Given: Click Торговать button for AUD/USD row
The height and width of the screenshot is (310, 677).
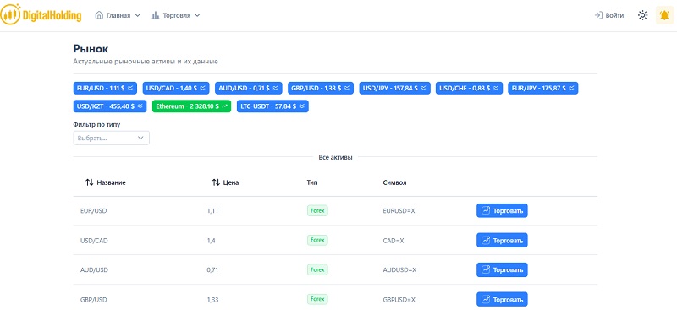Looking at the screenshot, I should (502, 270).
